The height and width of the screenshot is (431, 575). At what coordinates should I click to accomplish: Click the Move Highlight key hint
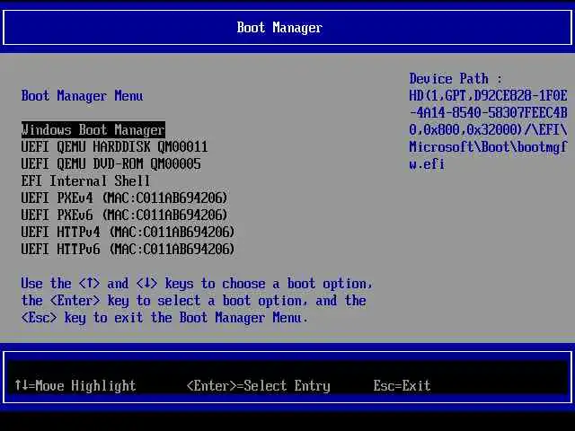pos(75,385)
